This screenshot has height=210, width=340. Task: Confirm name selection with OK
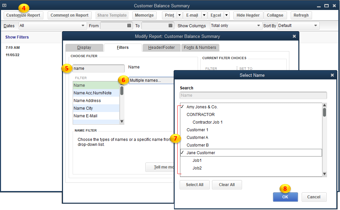285,197
